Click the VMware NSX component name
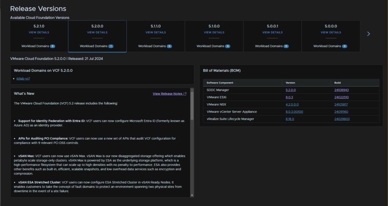 point(216,104)
